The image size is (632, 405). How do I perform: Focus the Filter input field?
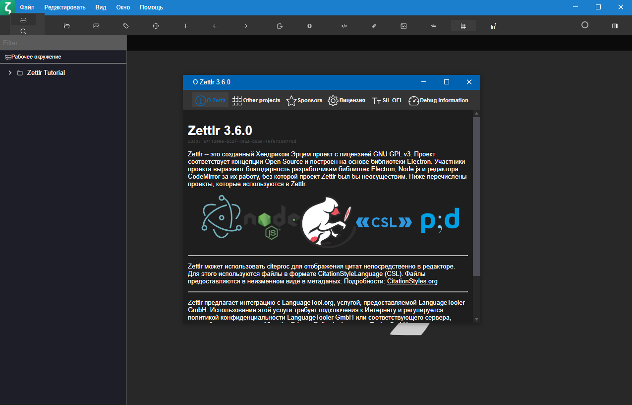pyautogui.click(x=63, y=43)
